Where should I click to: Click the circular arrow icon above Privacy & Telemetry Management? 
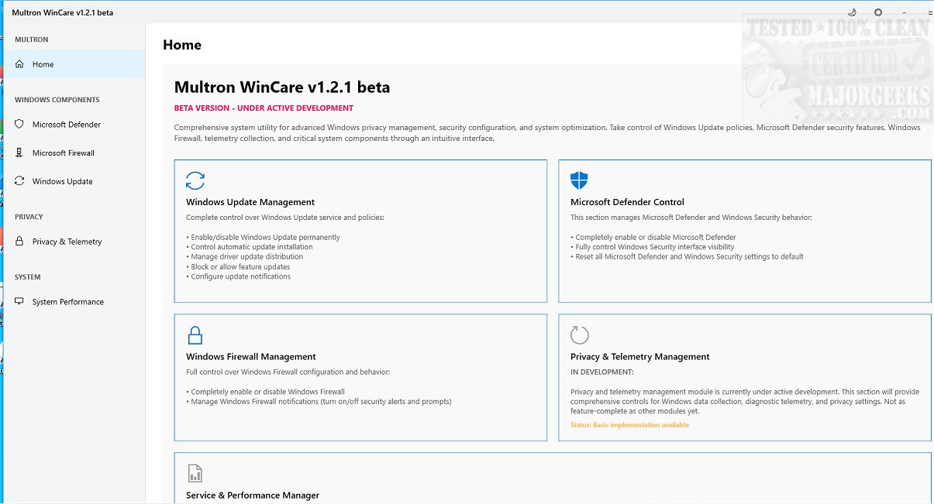579,335
